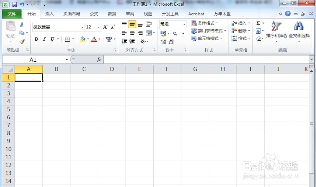
Task: Switch to the 插入 tab
Action: (x=50, y=14)
